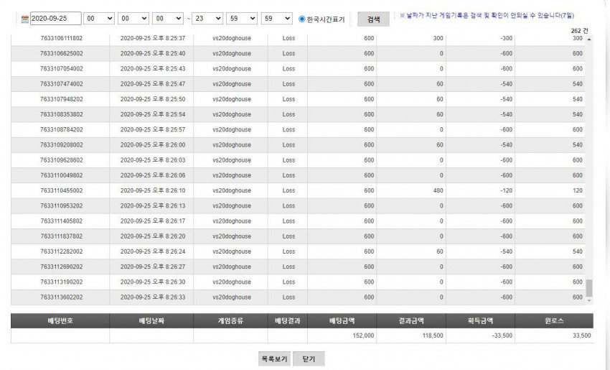Click vs20doghouse in the 8:25:40 row
Screen dimensions: 610x370
[232, 53]
